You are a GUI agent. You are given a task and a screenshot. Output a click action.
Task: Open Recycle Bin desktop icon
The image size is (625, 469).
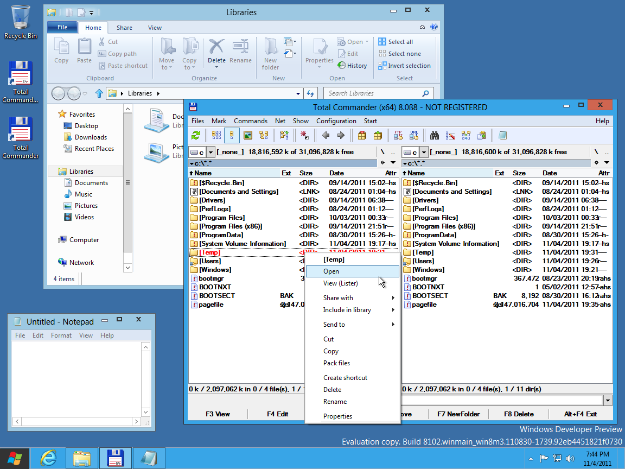tap(20, 22)
